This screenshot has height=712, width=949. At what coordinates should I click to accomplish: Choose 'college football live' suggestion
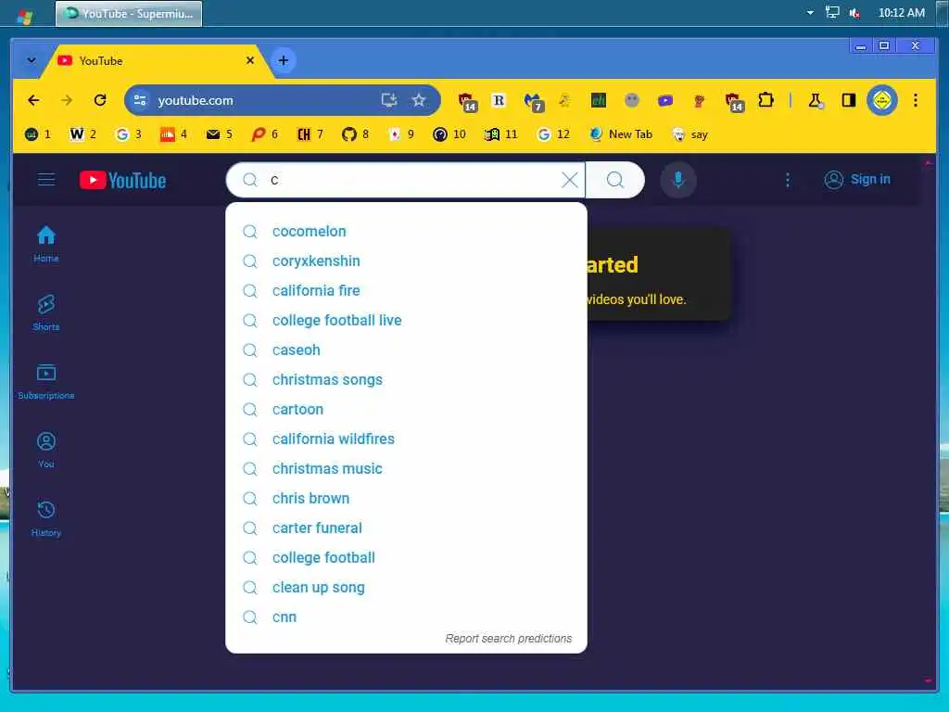pyautogui.click(x=406, y=320)
